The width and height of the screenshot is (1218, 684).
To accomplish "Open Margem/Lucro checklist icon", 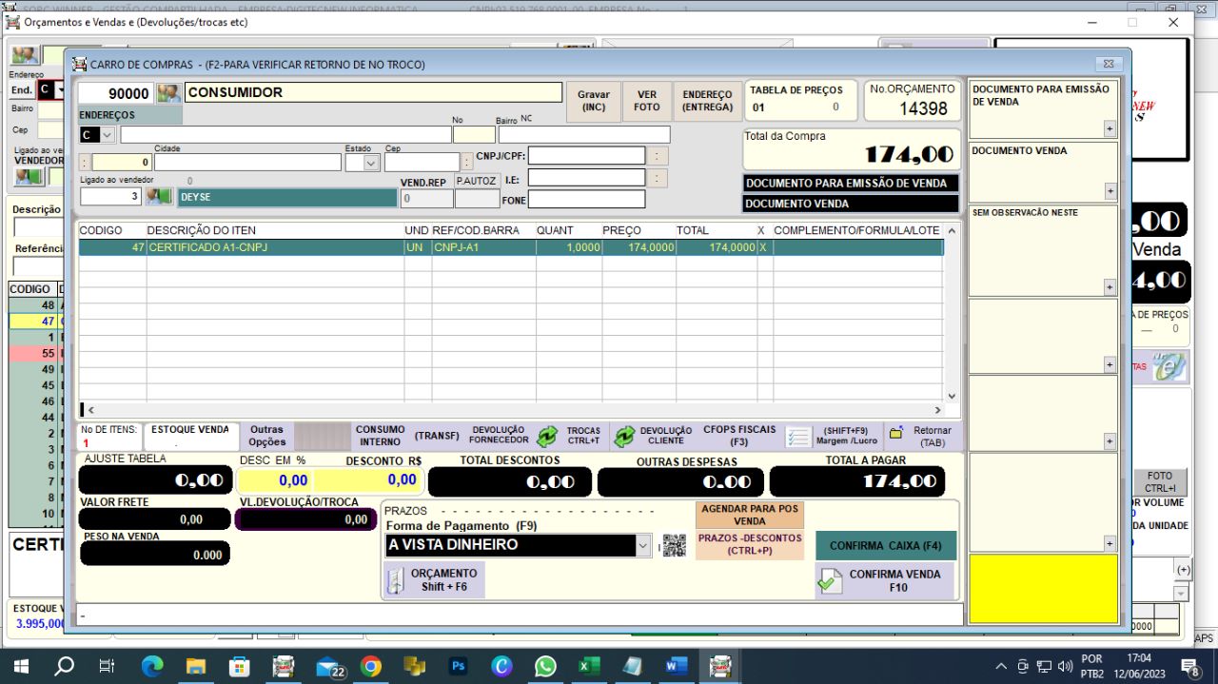I will click(798, 437).
